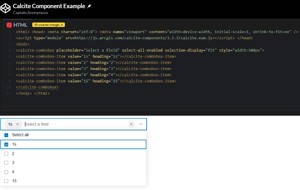The image size is (300, 190).
Task: Click the CodePen logo icon
Action: pos(5,8)
